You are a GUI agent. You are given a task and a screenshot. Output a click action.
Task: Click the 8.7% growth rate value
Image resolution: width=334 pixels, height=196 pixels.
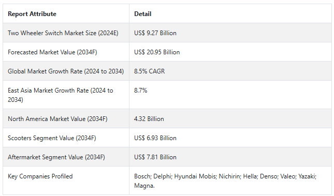(x=140, y=91)
